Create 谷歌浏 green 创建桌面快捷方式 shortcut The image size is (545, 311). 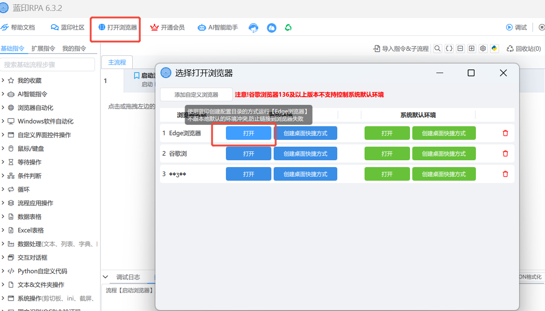(x=444, y=153)
